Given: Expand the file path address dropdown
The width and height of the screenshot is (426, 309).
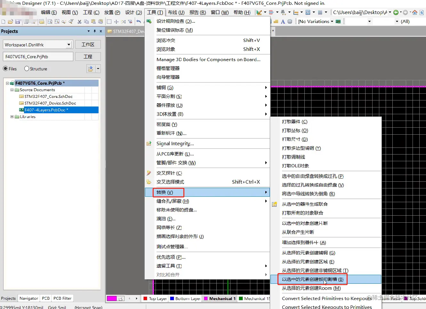Looking at the screenshot, I should [390, 12].
